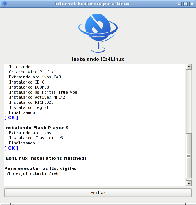Click 'Instalando as Fontes TrueType' line

[x=43, y=92]
